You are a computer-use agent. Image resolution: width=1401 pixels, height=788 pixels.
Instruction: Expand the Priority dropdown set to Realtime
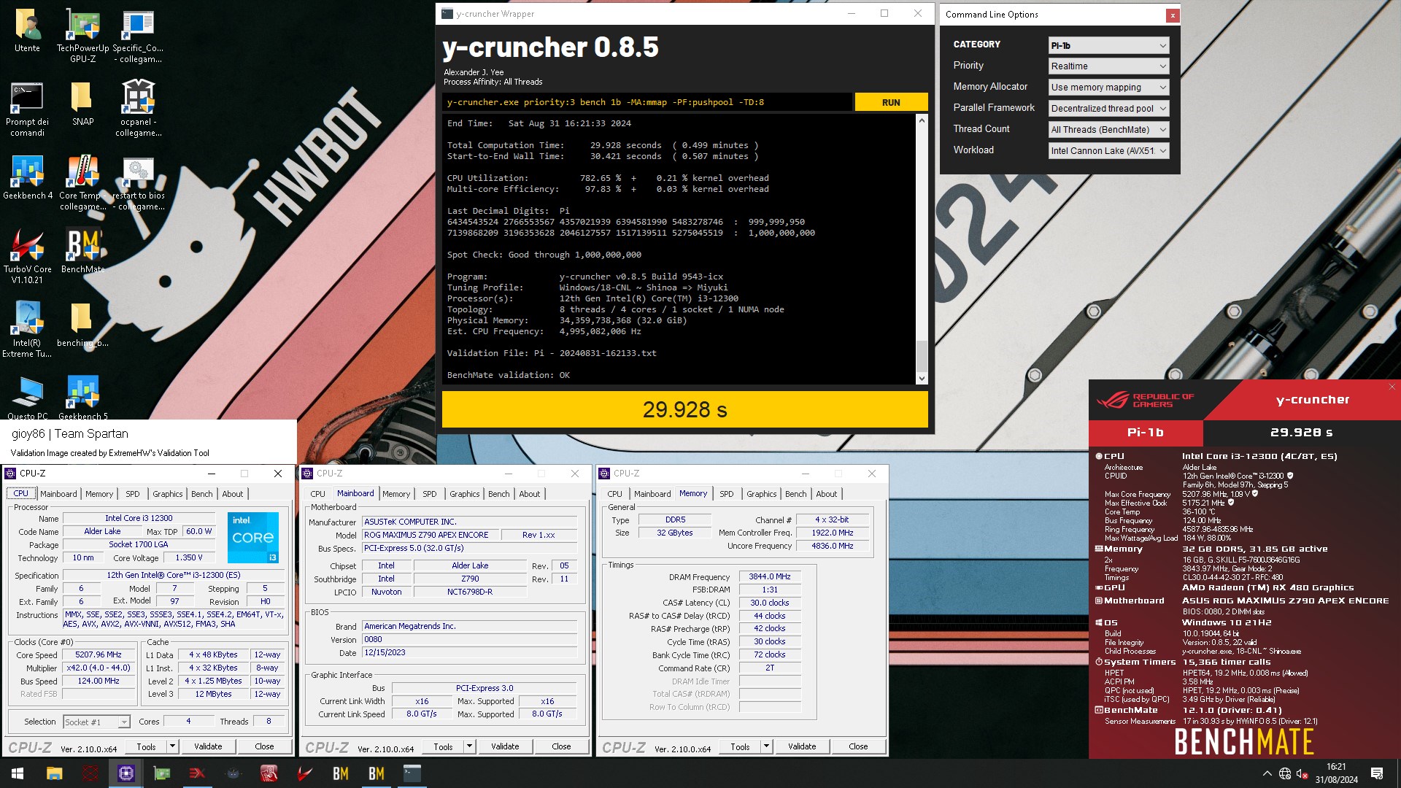pos(1108,66)
